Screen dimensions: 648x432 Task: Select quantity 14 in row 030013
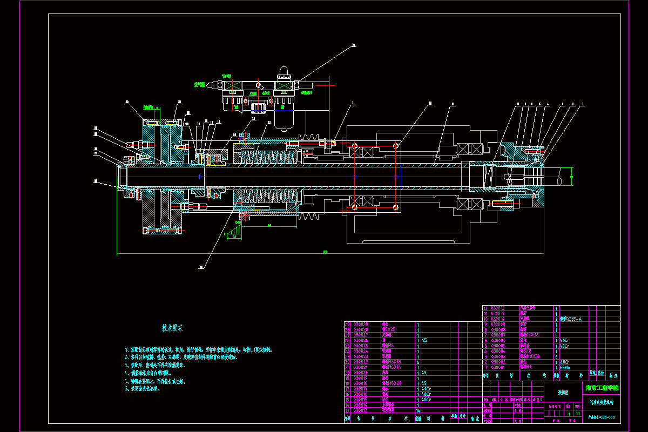[x=418, y=410]
